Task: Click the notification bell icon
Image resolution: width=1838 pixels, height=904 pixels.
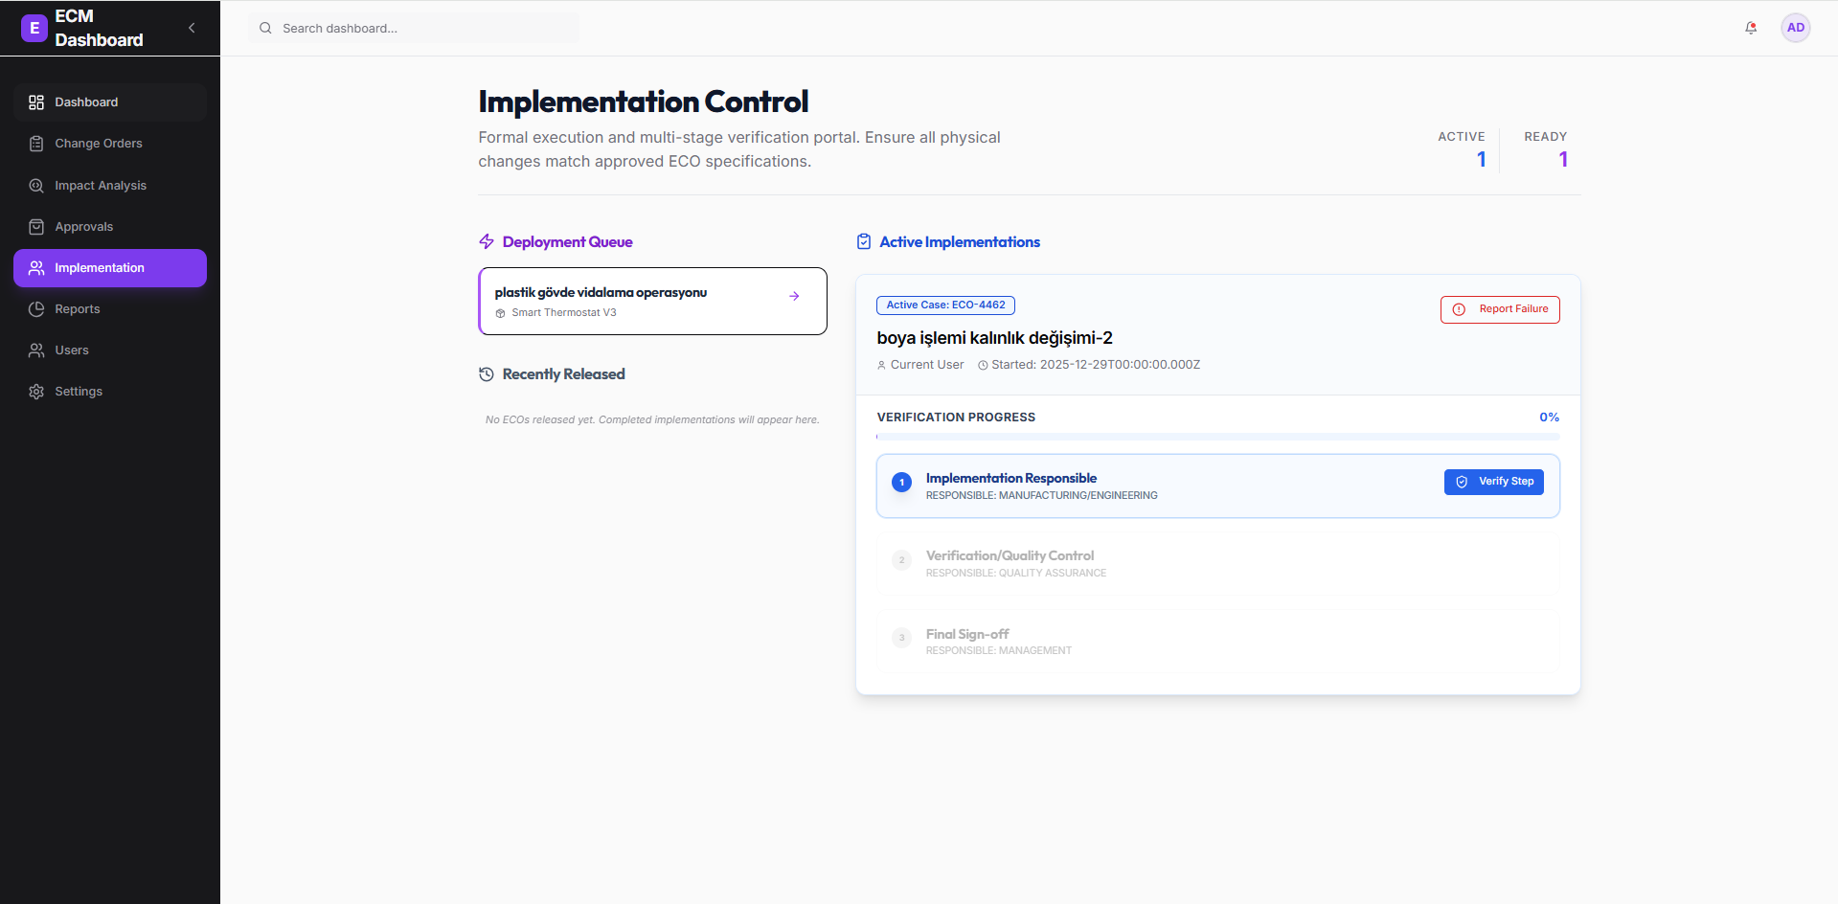Action: click(1751, 28)
